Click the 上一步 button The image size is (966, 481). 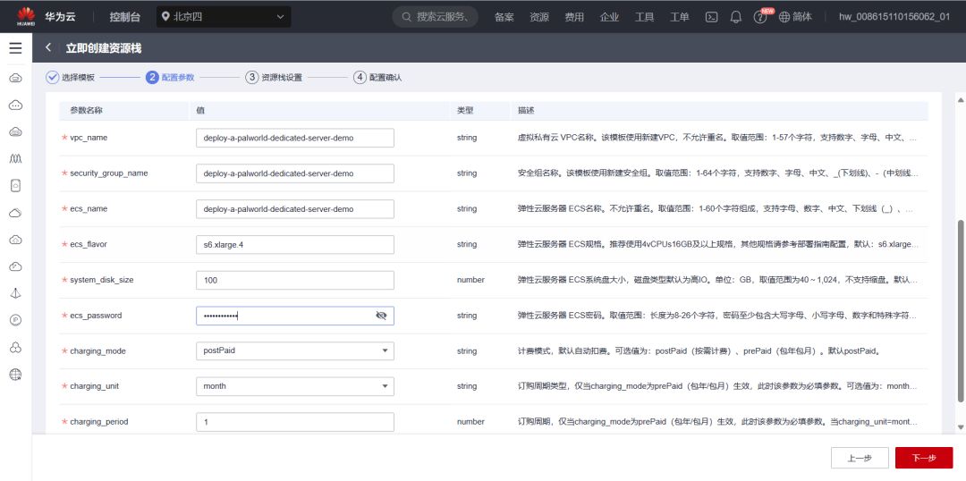click(x=859, y=458)
